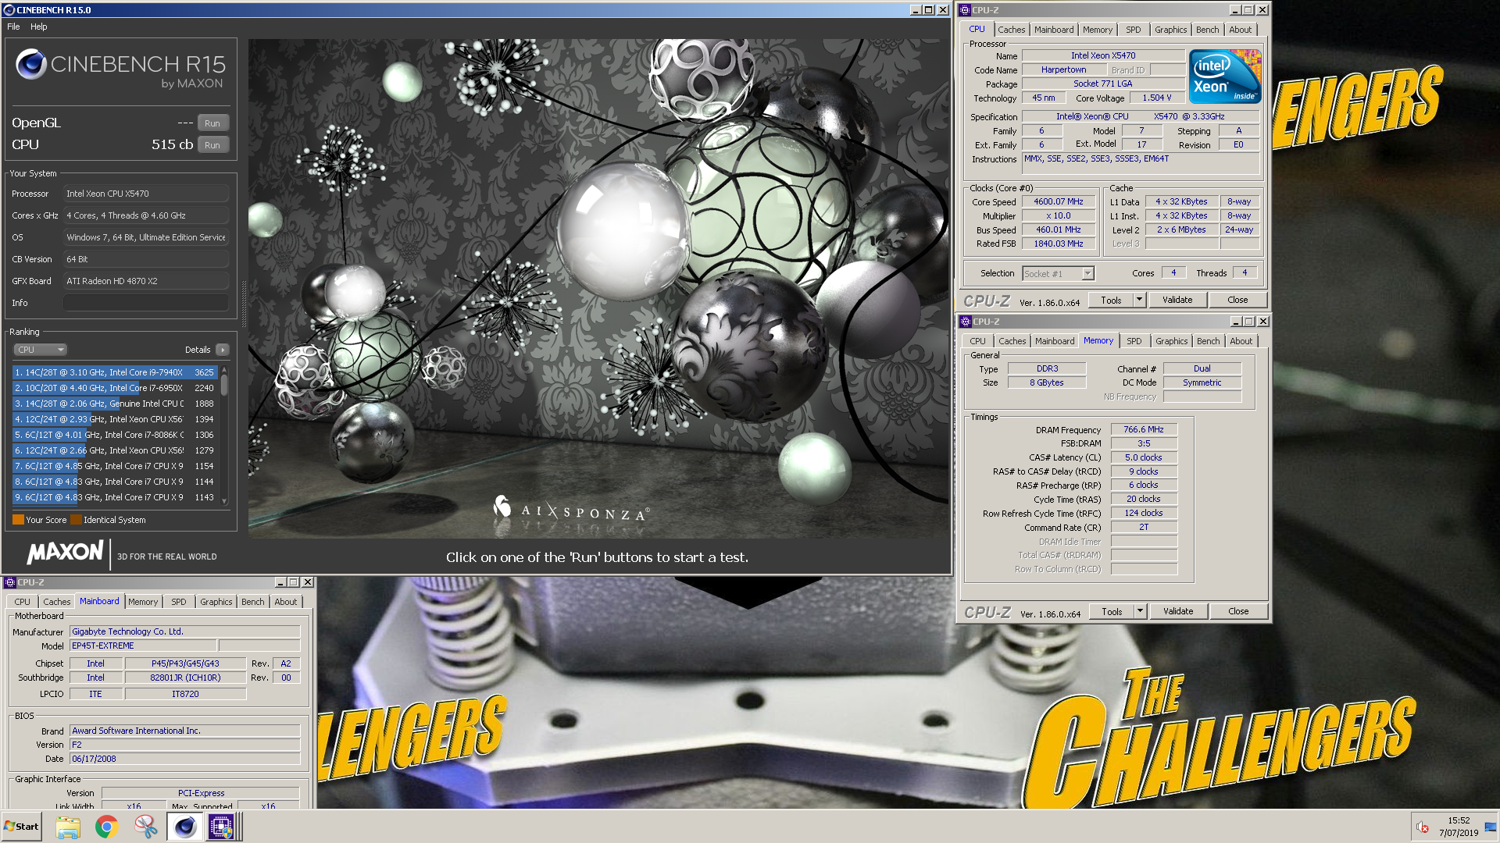This screenshot has height=843, width=1500.
Task: Click the Info input field in Your System
Action: point(146,303)
